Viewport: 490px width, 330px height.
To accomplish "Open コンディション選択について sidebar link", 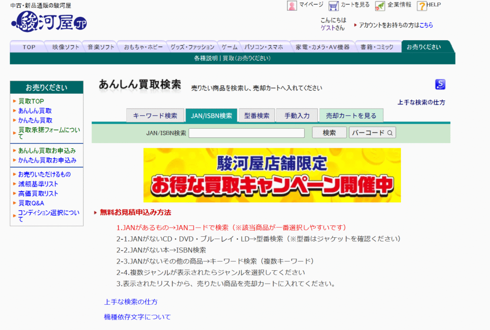I will click(48, 216).
